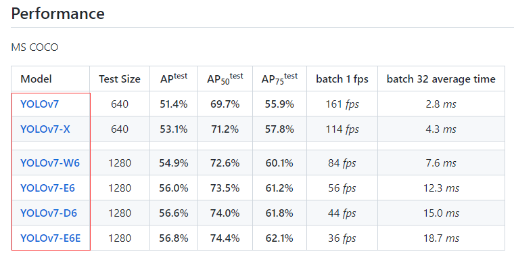
Task: Select the 51.4% AP test value
Action: coord(174,104)
